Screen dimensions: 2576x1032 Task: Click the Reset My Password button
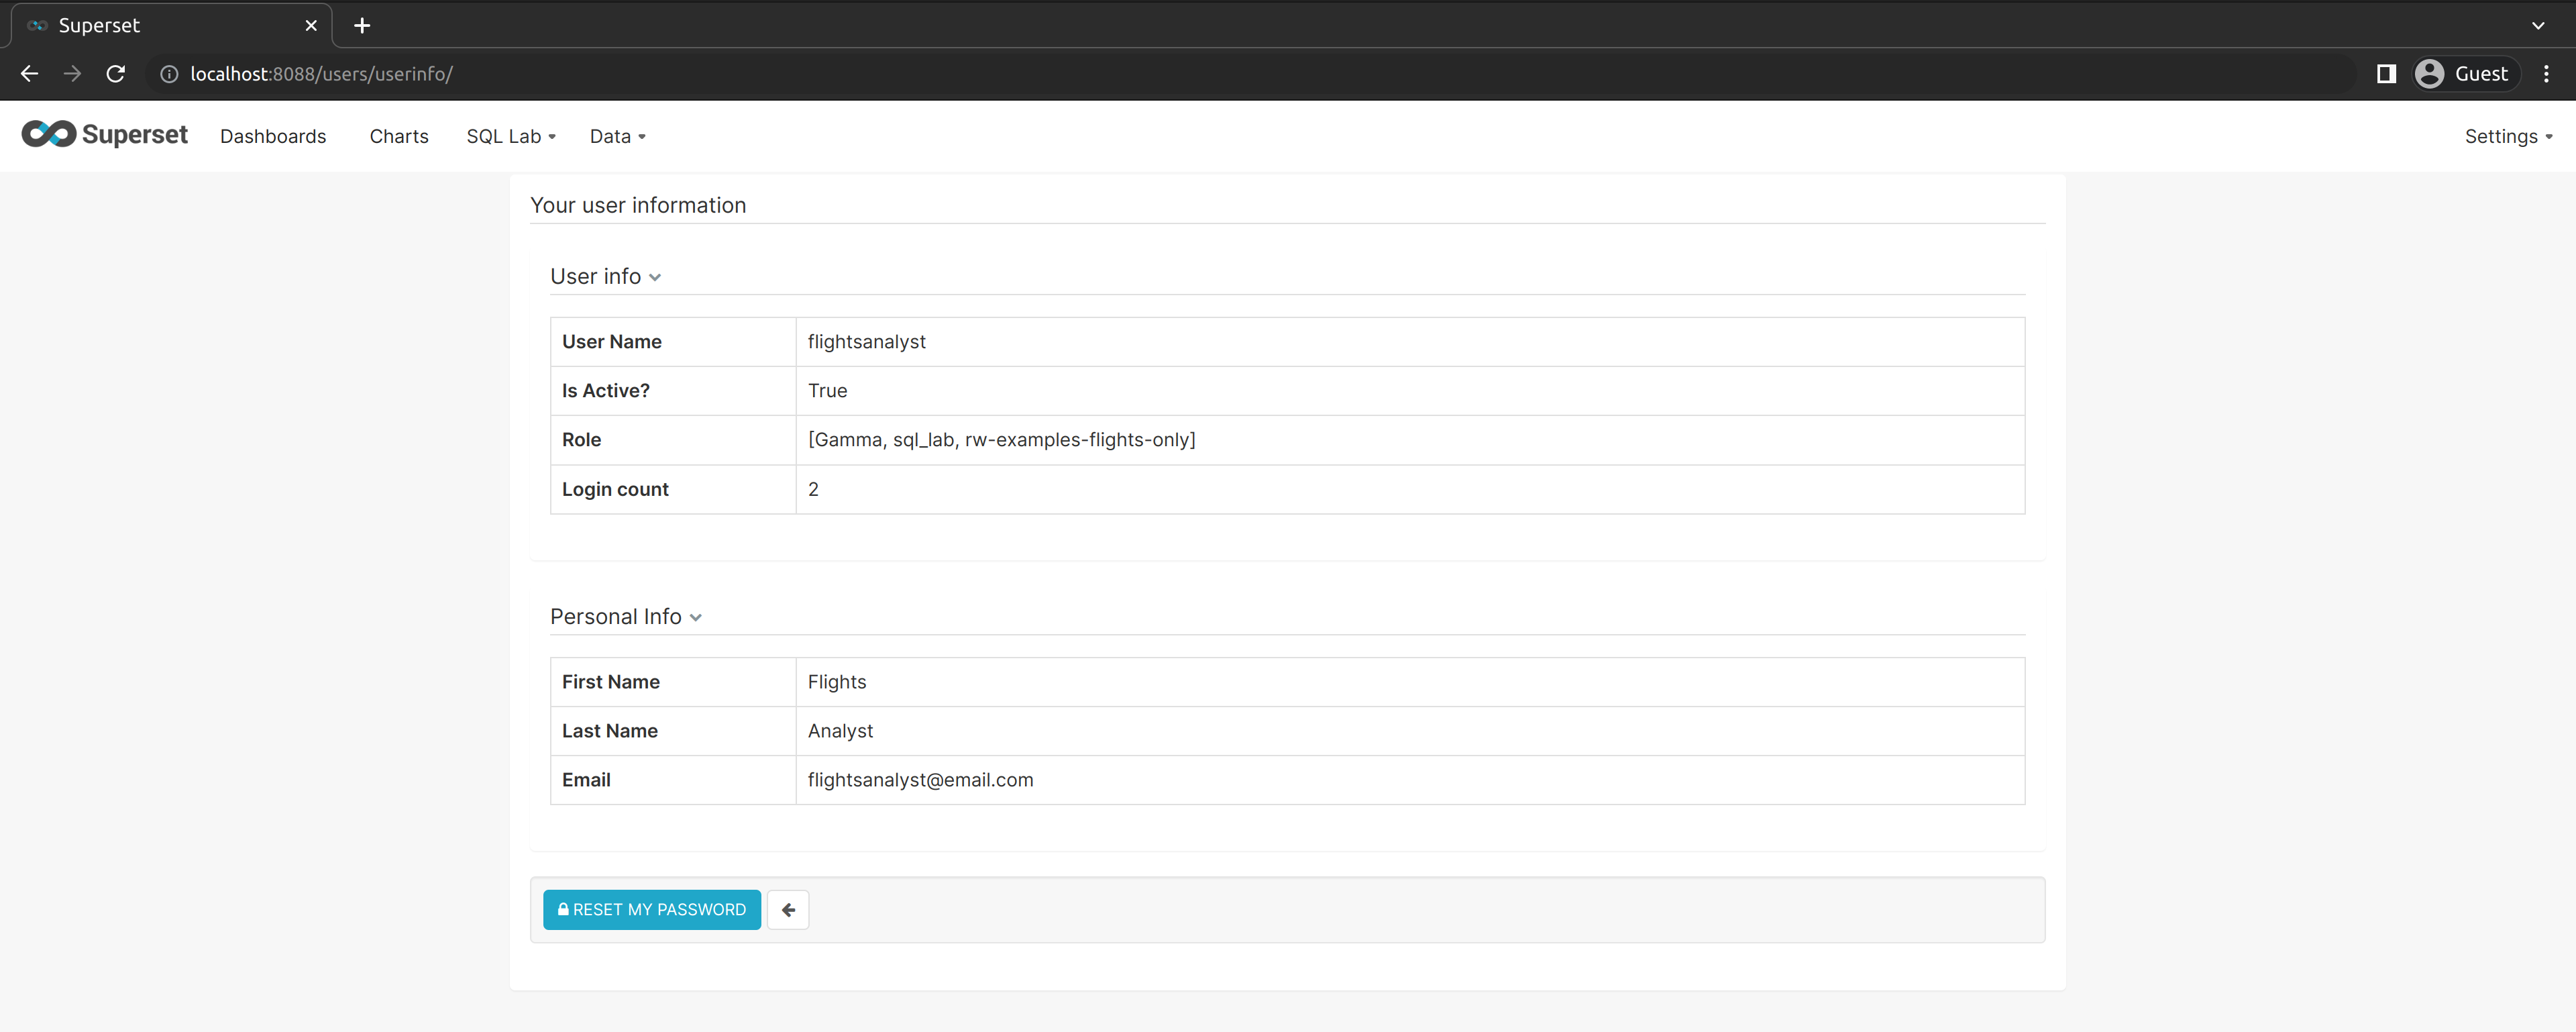pyautogui.click(x=651, y=909)
